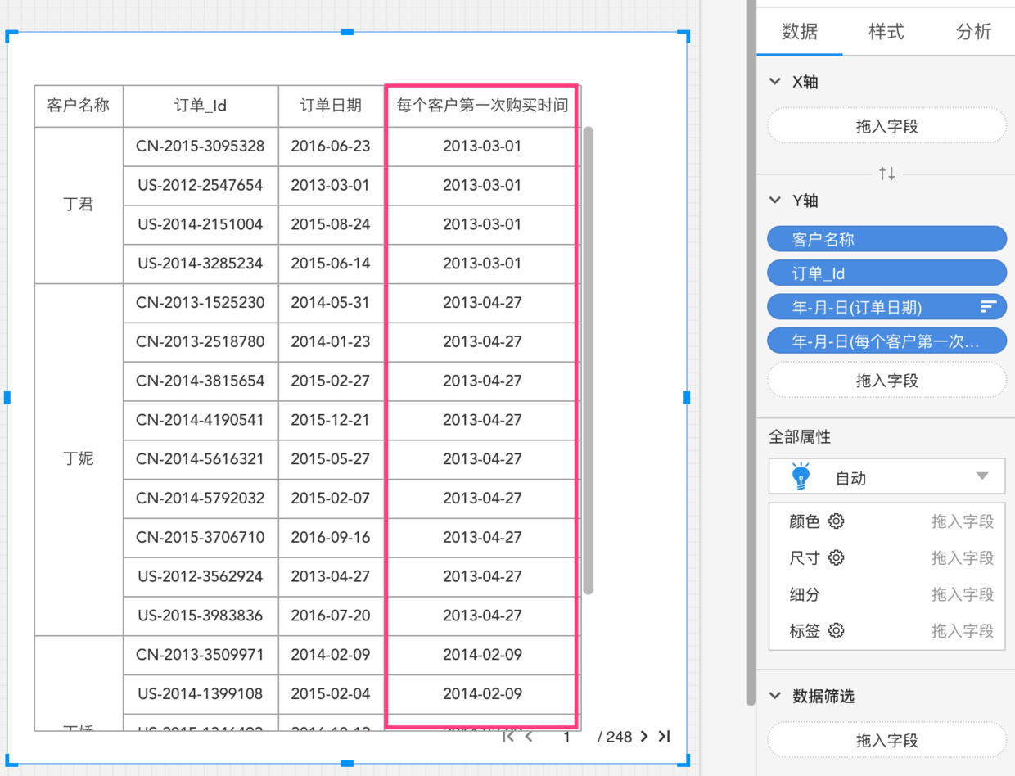1015x776 pixels.
Task: Click the 细分 拖入字段 slot
Action: coord(963,594)
